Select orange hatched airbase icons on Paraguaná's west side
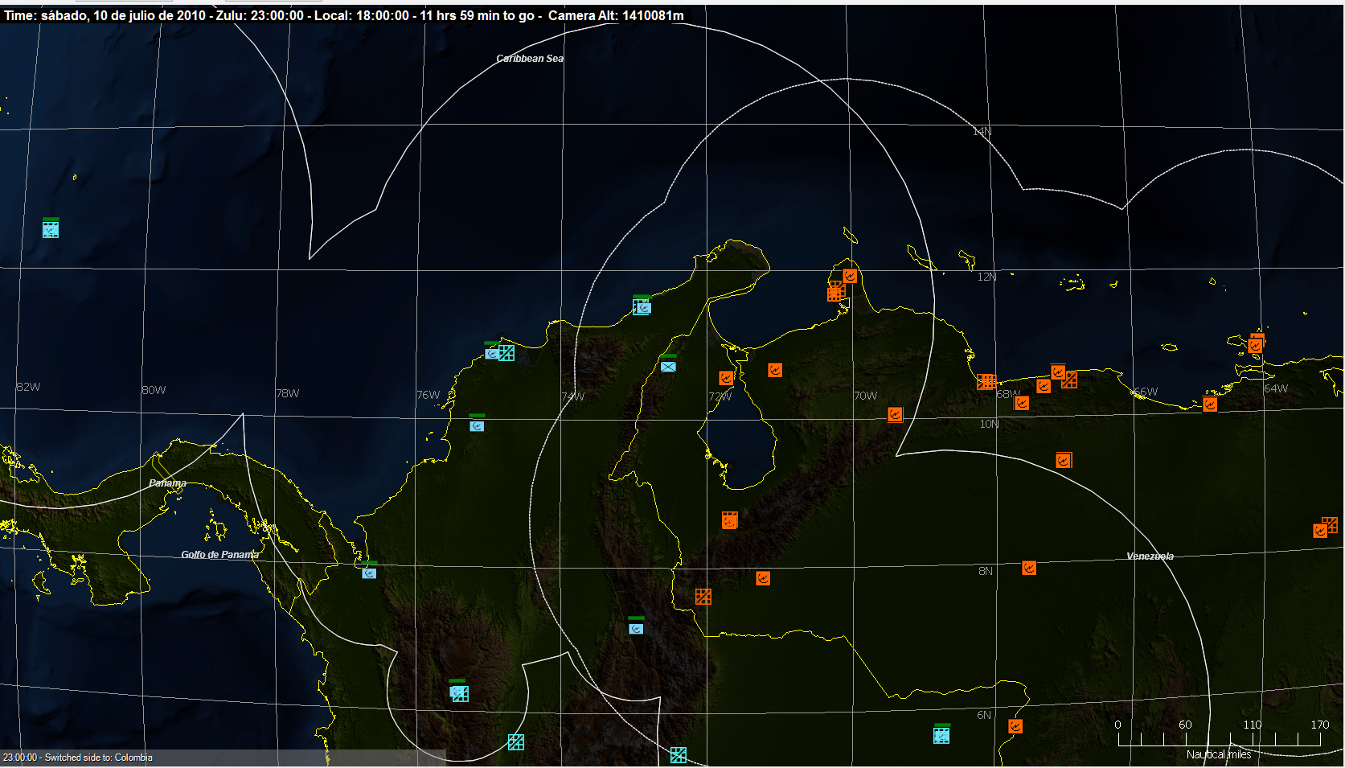 (836, 292)
